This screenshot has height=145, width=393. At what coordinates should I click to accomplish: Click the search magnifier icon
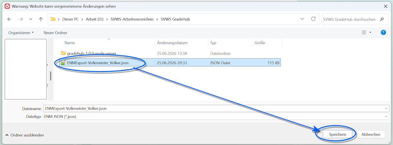(x=382, y=19)
